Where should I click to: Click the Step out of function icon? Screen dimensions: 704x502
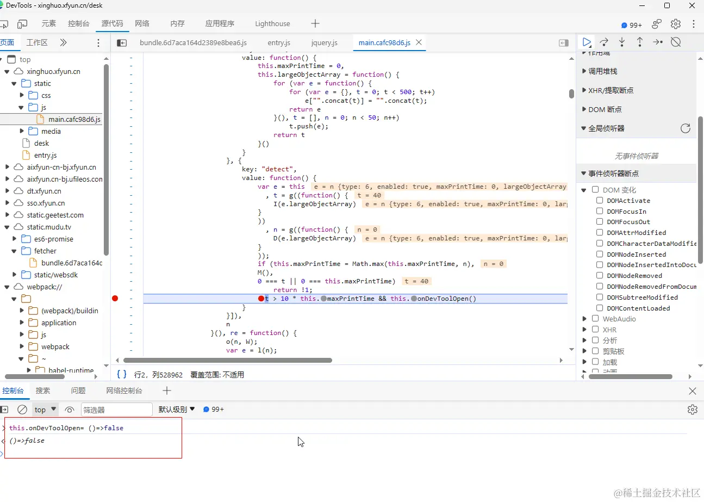640,42
